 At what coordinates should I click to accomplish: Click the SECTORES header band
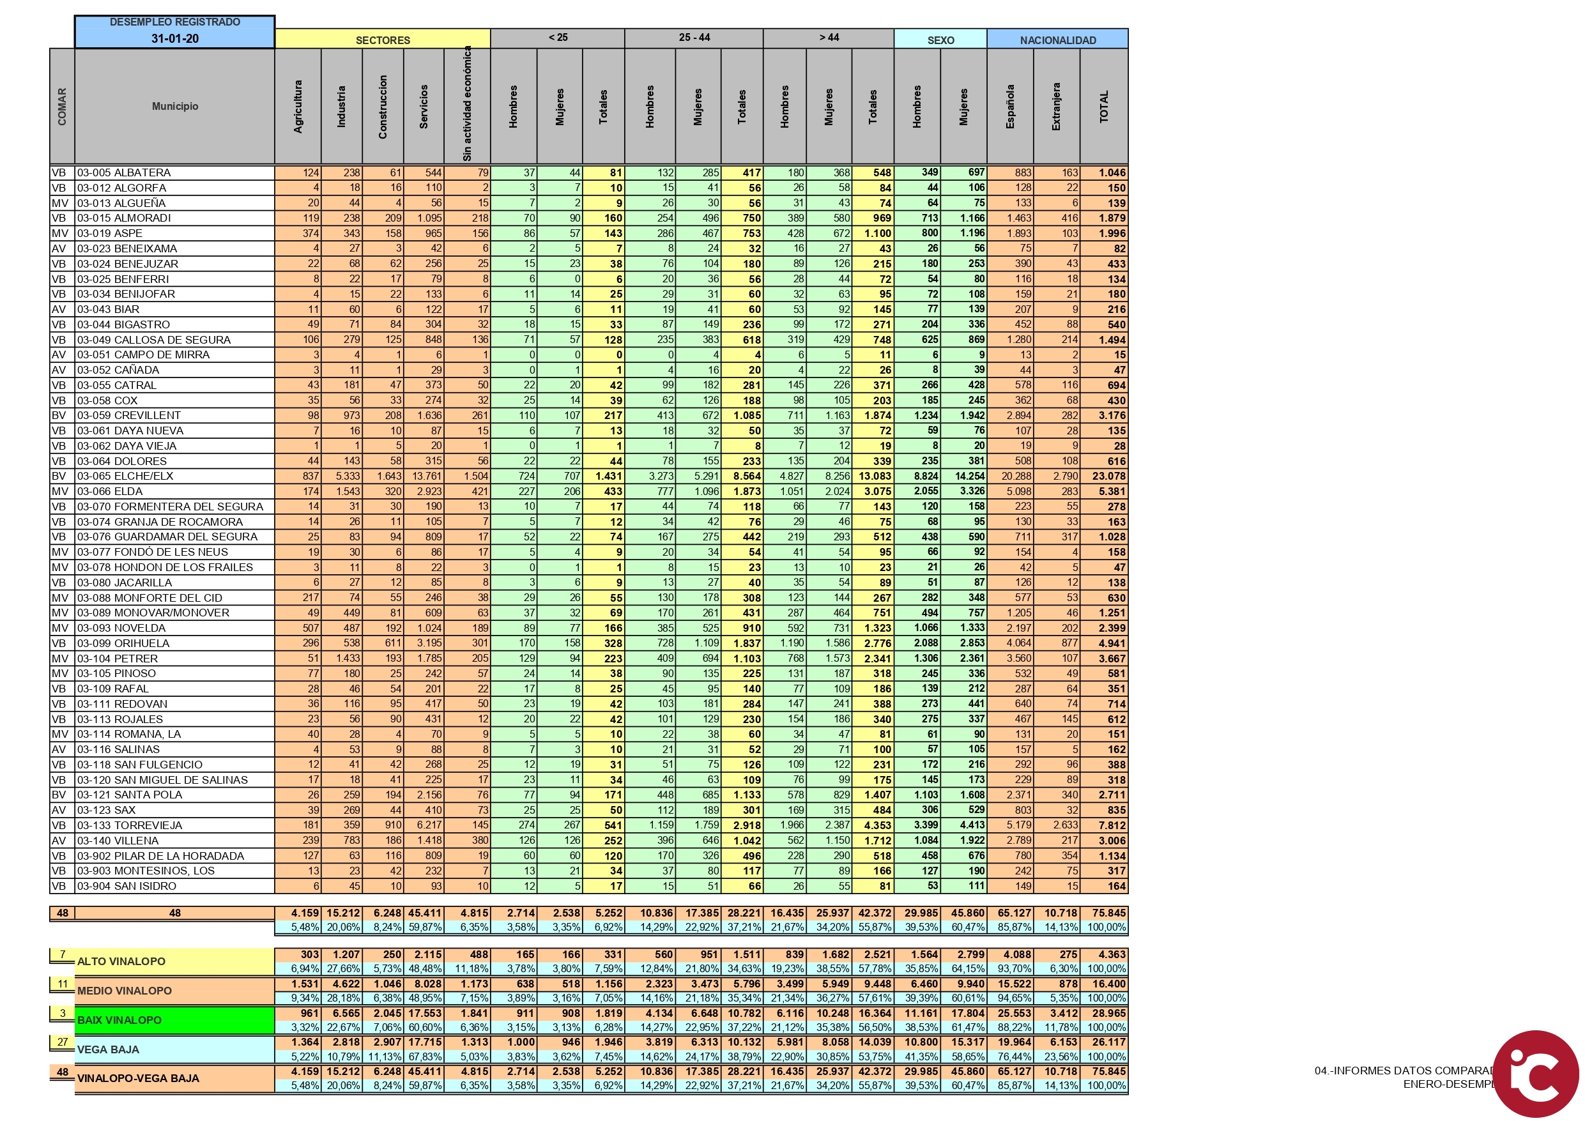tap(383, 40)
